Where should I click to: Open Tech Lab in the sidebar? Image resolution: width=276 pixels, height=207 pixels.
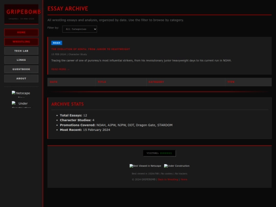[x=21, y=51]
